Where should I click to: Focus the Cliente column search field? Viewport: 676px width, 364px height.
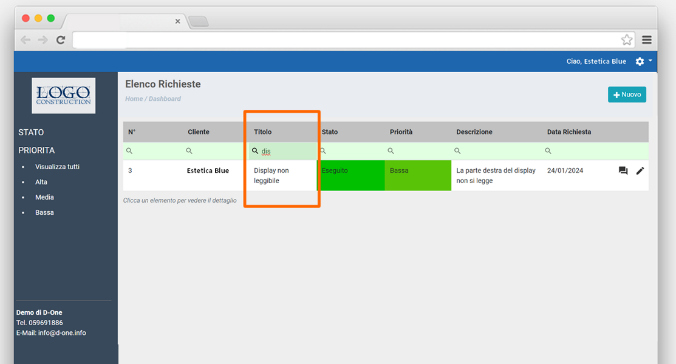216,151
